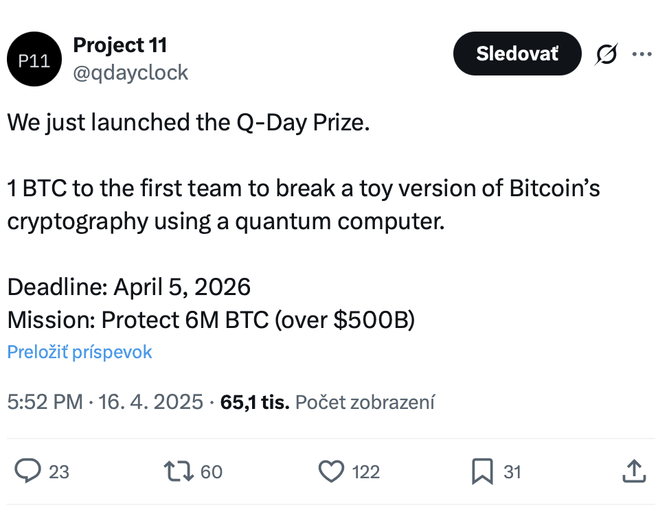
Task: Toggle the bookmark icon on the post
Action: coord(483,471)
